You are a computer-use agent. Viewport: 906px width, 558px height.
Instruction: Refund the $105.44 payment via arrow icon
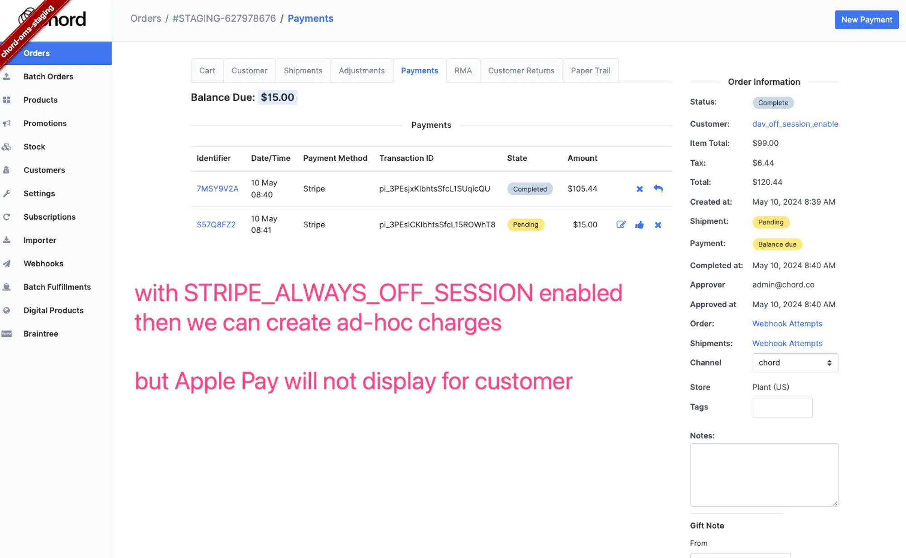point(658,188)
